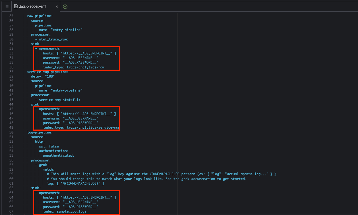358x215 pixels.
Task: Click the file icon in the data-prepper.yaml tab
Action: (x=16, y=6)
